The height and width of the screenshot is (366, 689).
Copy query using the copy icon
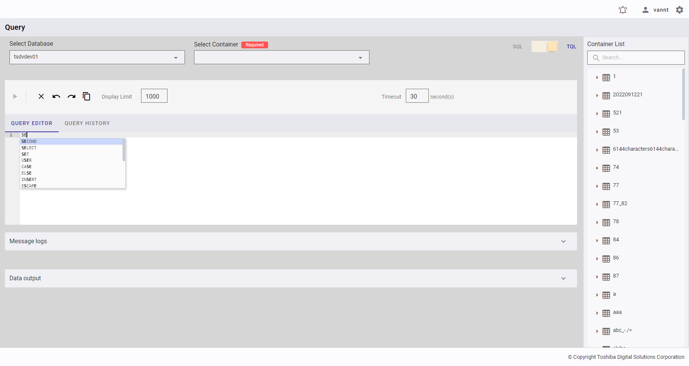click(x=87, y=97)
